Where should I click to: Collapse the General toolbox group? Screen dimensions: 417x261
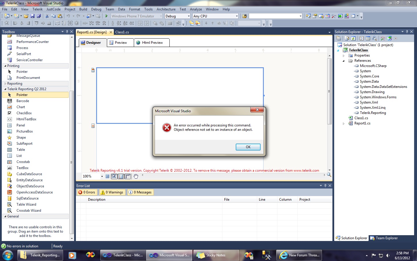[5, 216]
